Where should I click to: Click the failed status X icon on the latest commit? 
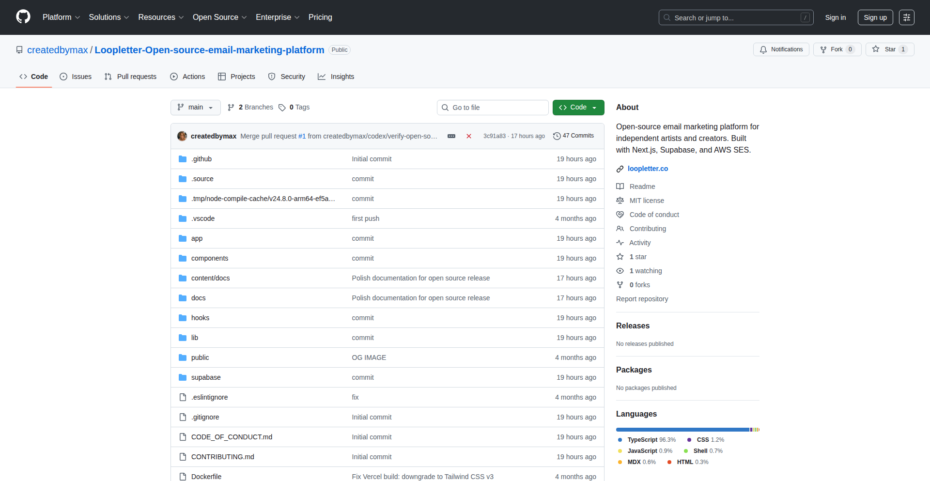469,136
